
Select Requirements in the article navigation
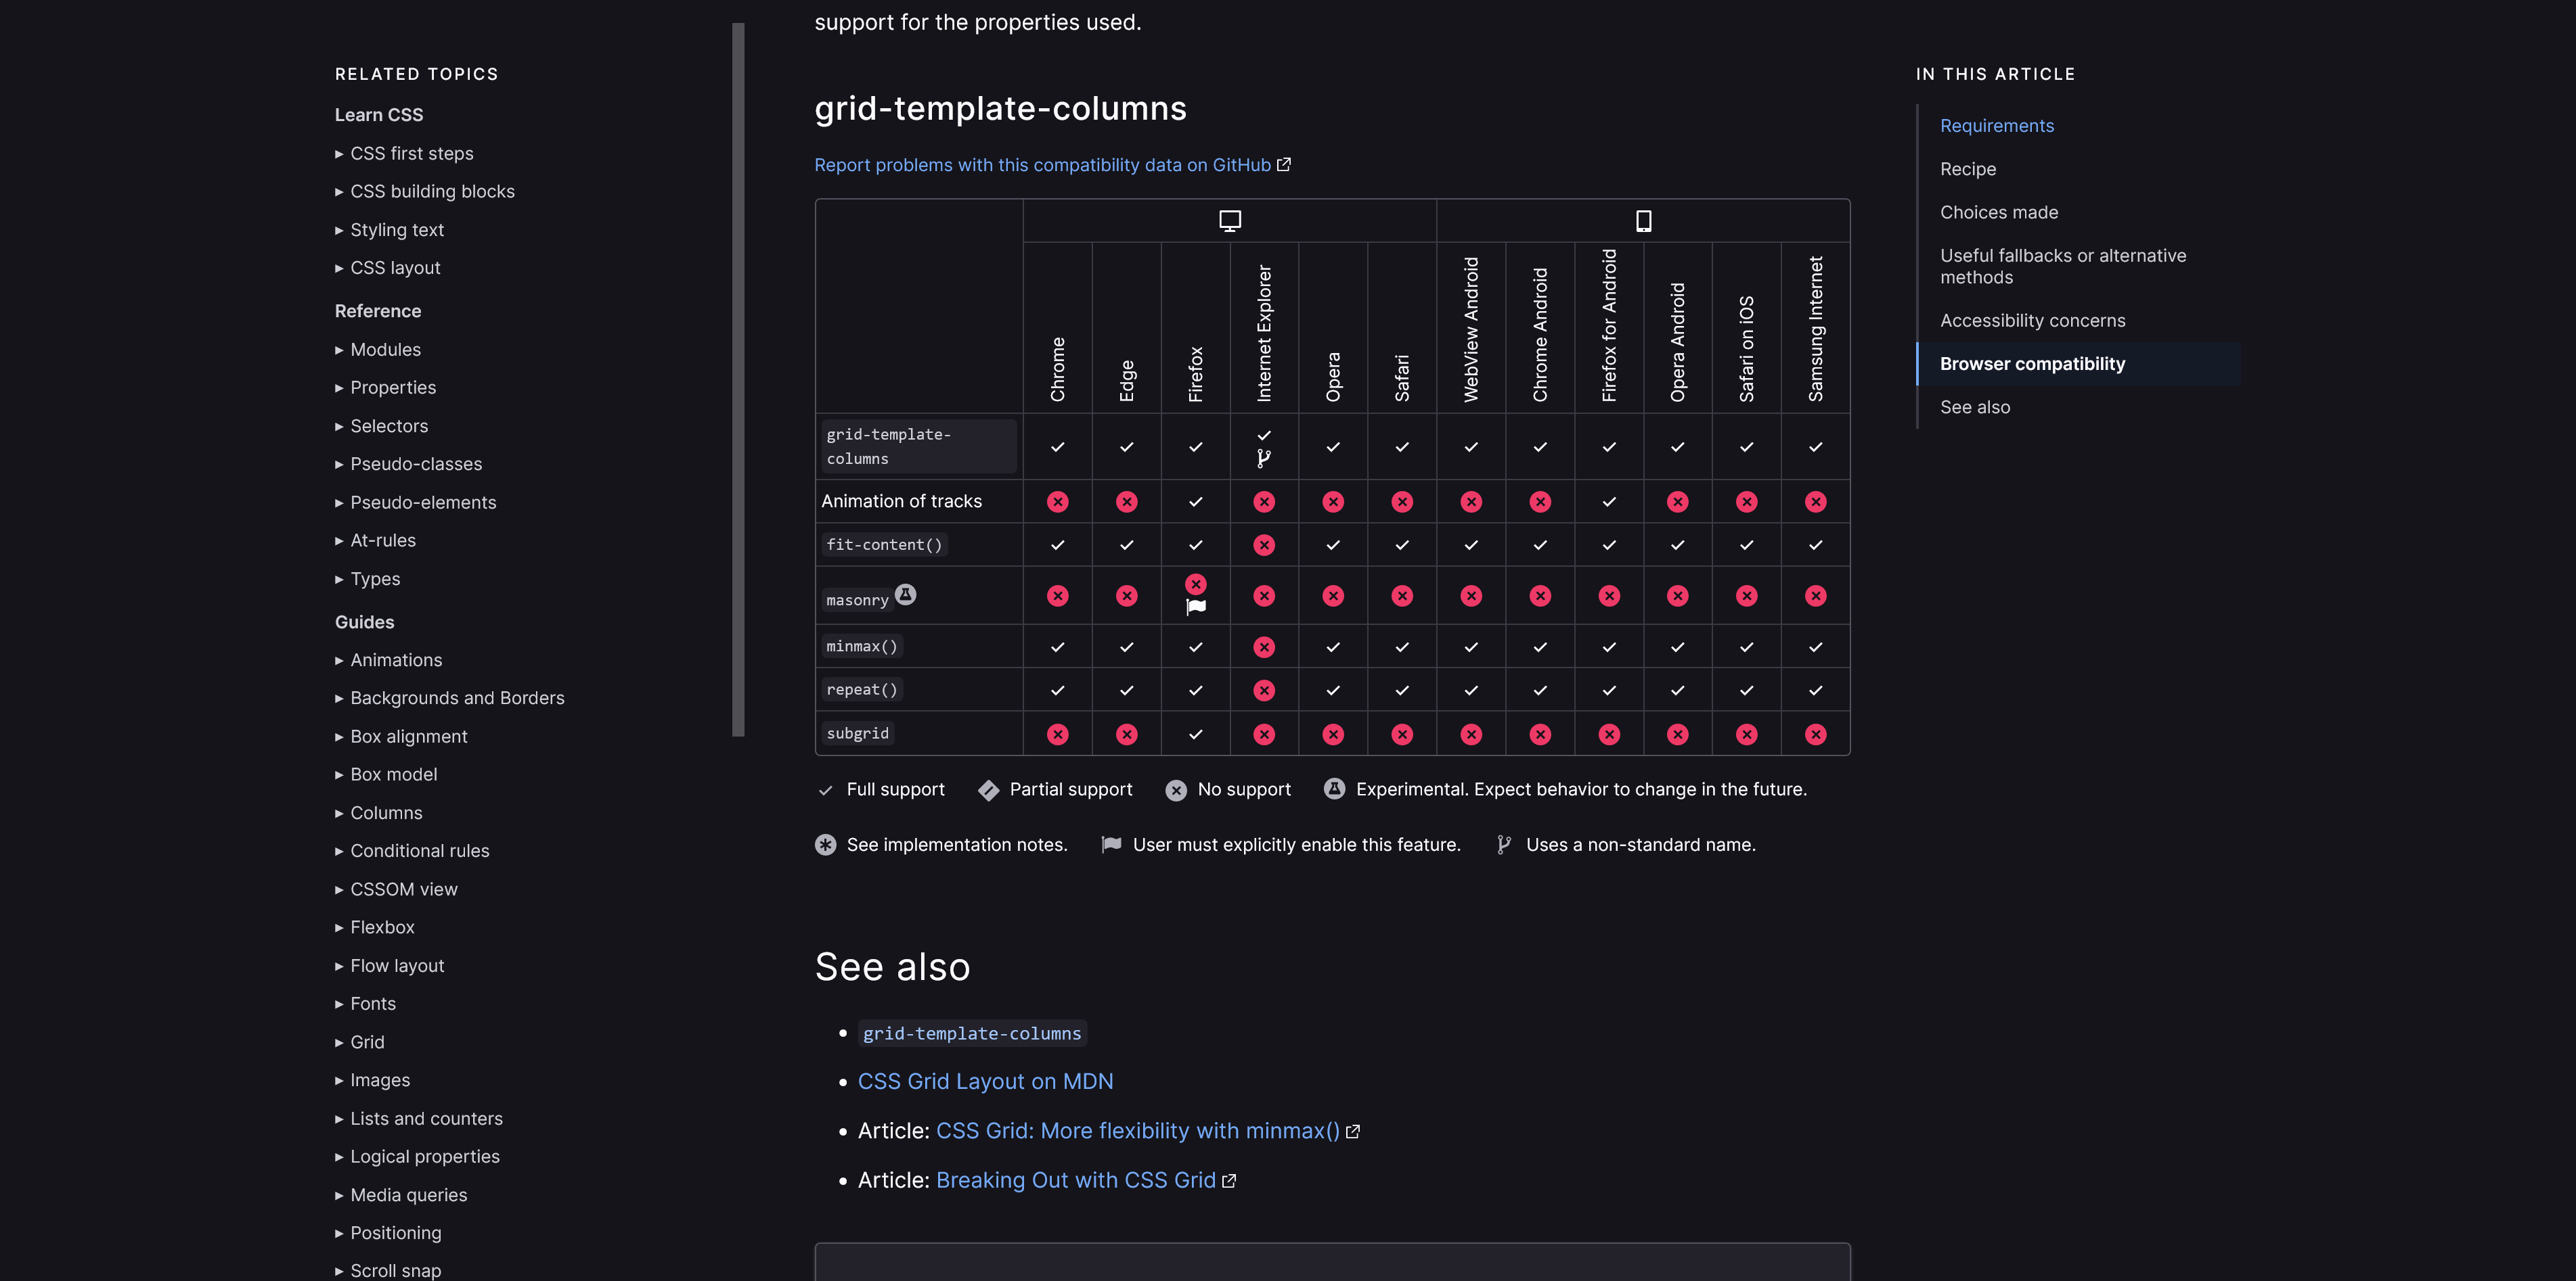coord(1996,125)
